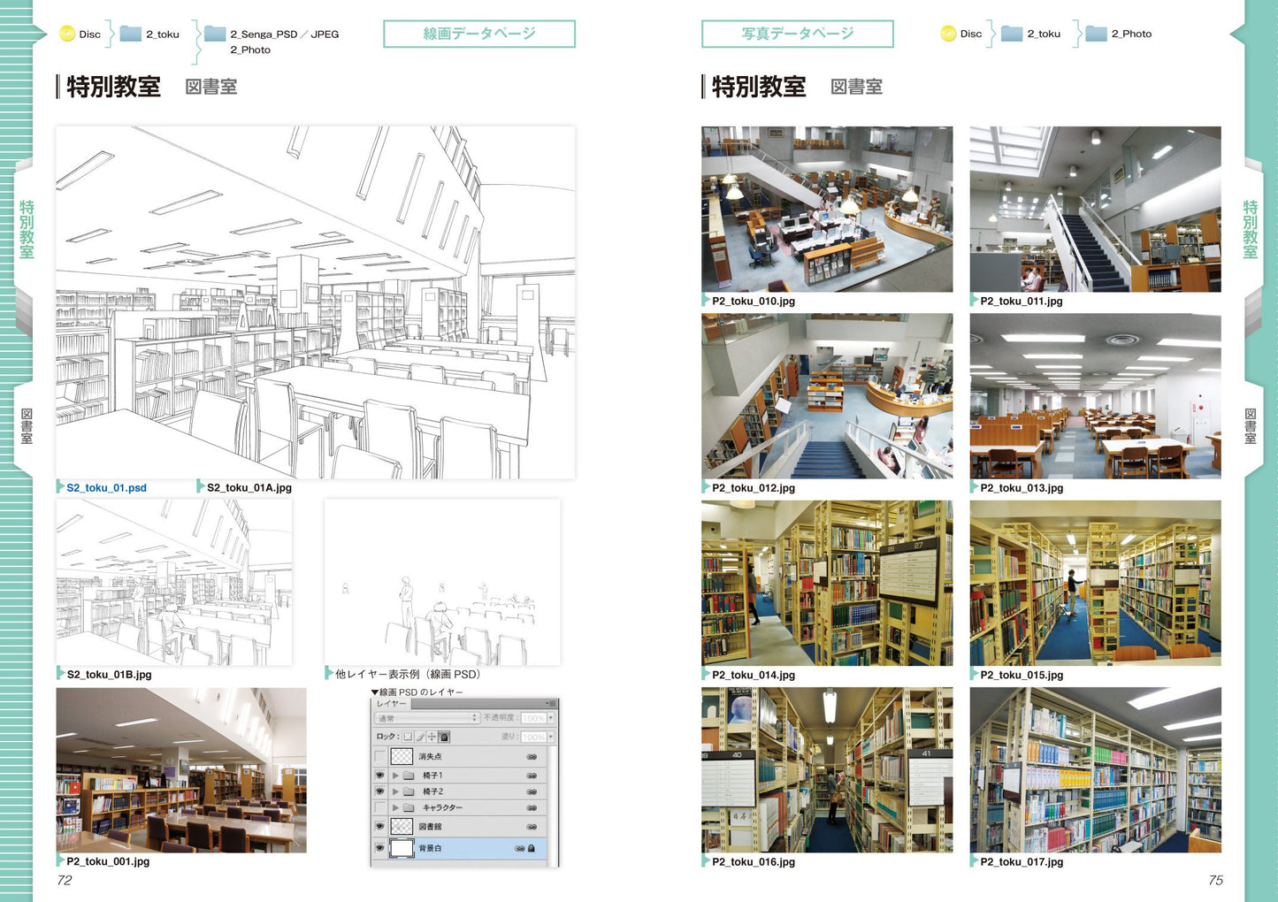Click the 2_Photo folder icon on right page

(x=1096, y=34)
